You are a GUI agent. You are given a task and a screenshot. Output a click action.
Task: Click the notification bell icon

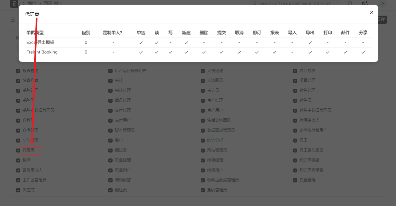[x=350, y=3]
